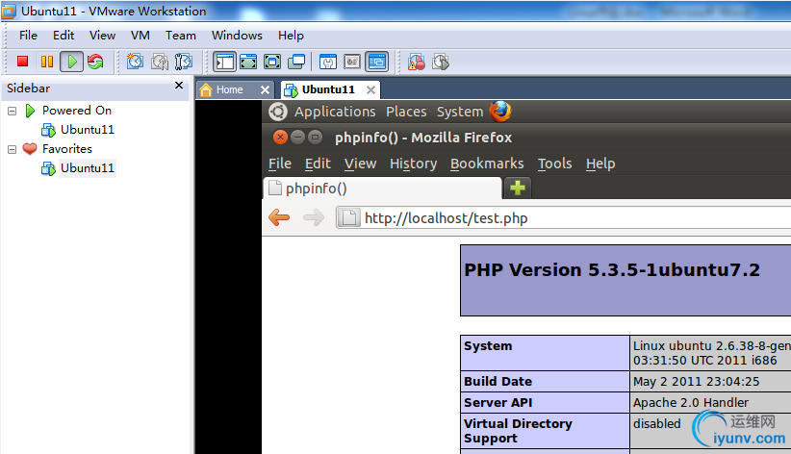Open the VM menu
Viewport: 791px width, 454px height.
pos(140,36)
